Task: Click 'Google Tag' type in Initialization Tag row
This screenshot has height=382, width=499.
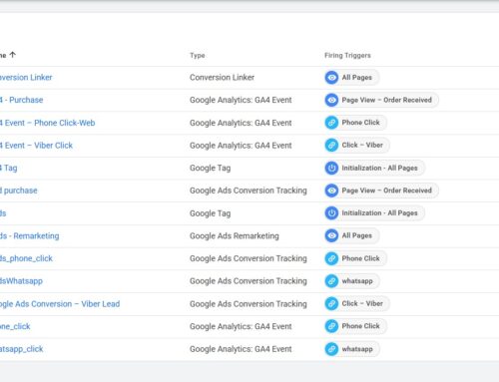Action: coord(210,169)
